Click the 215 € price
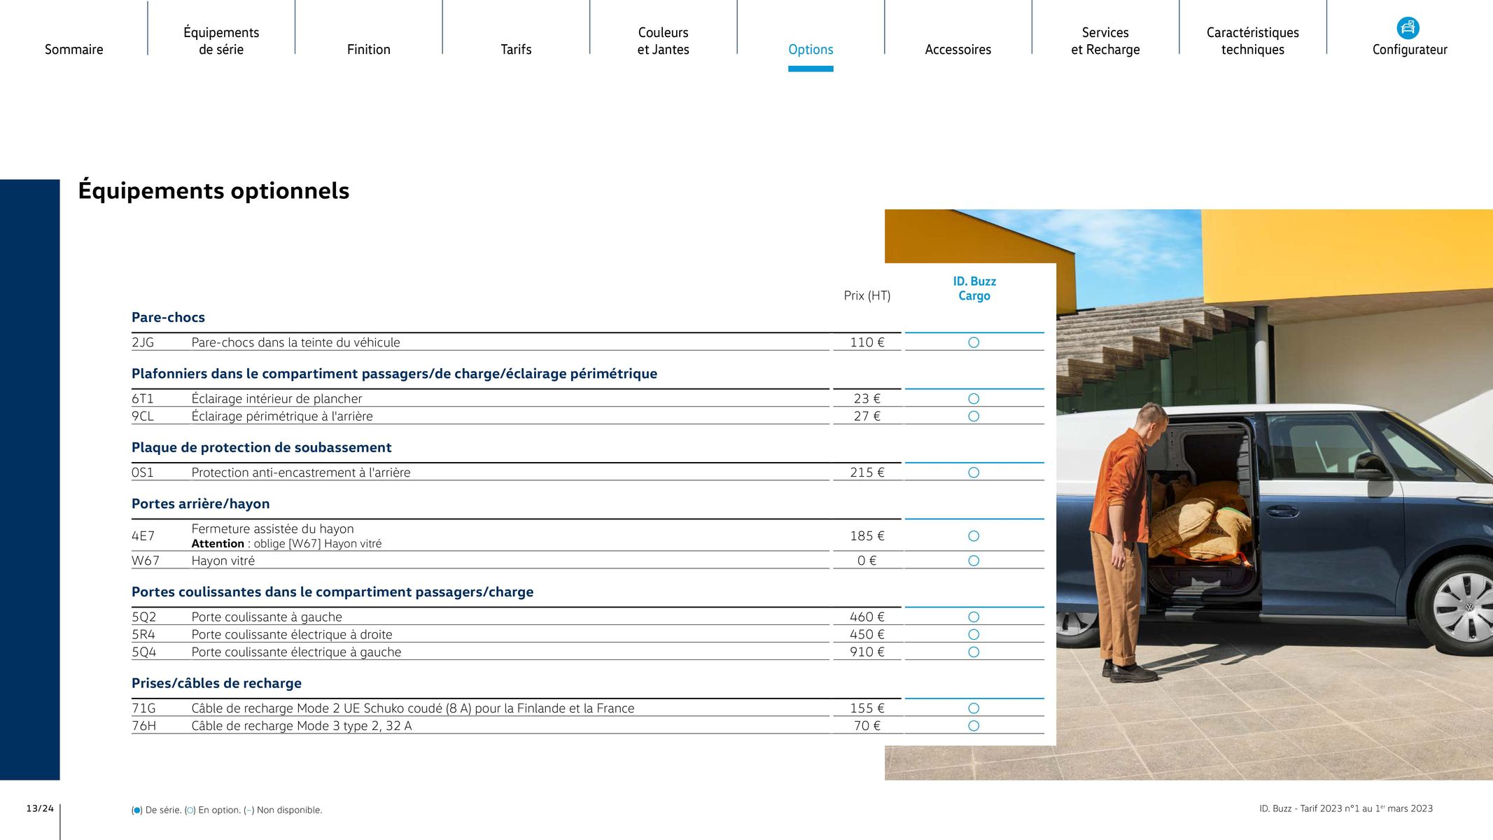Image resolution: width=1493 pixels, height=840 pixels. click(x=867, y=472)
